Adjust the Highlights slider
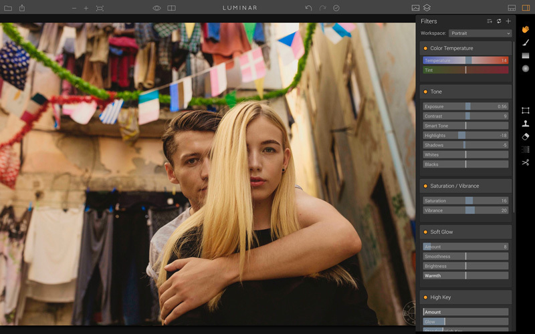Screen dimensions: 535x334 [x=465, y=136]
